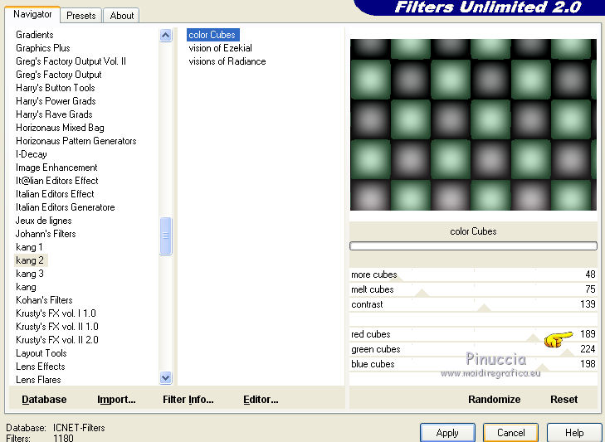
Task: Select Krusty's FX vol. II 1.0
Action: tap(57, 327)
